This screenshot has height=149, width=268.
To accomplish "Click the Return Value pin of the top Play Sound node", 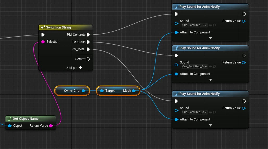I will click(244, 21).
